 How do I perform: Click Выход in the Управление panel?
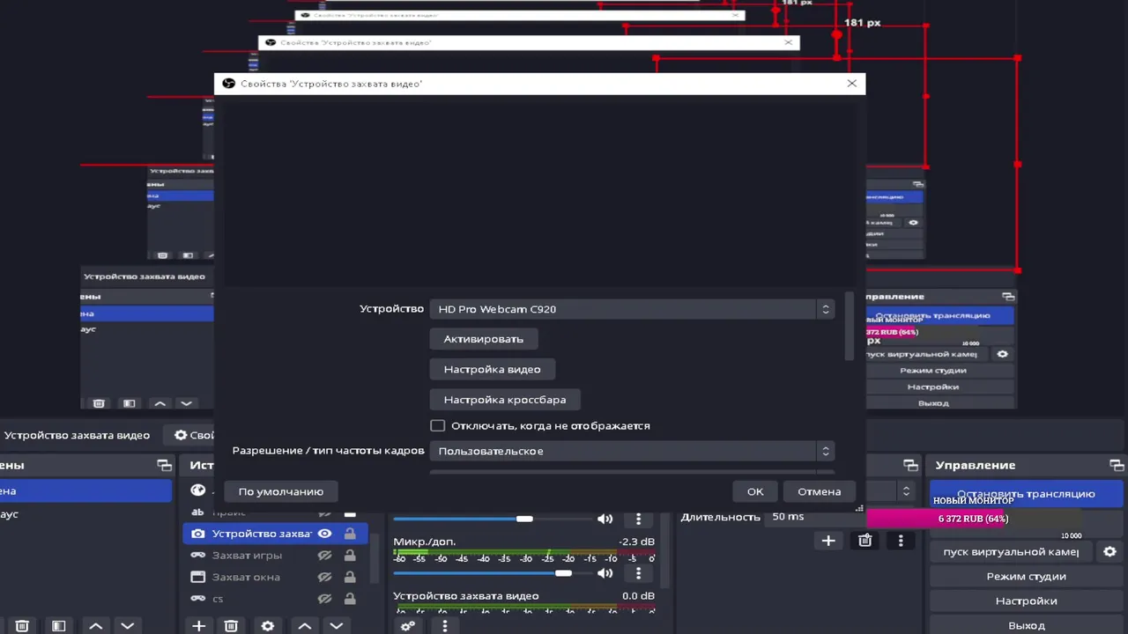(x=1027, y=625)
